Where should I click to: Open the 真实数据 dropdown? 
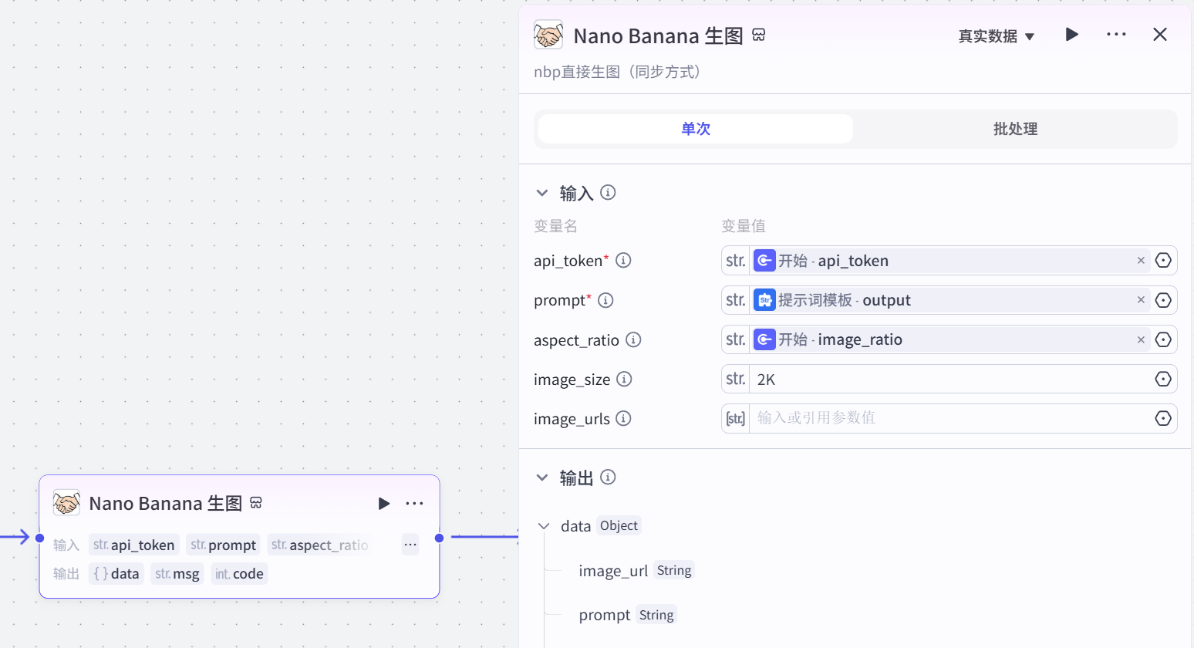tap(996, 36)
